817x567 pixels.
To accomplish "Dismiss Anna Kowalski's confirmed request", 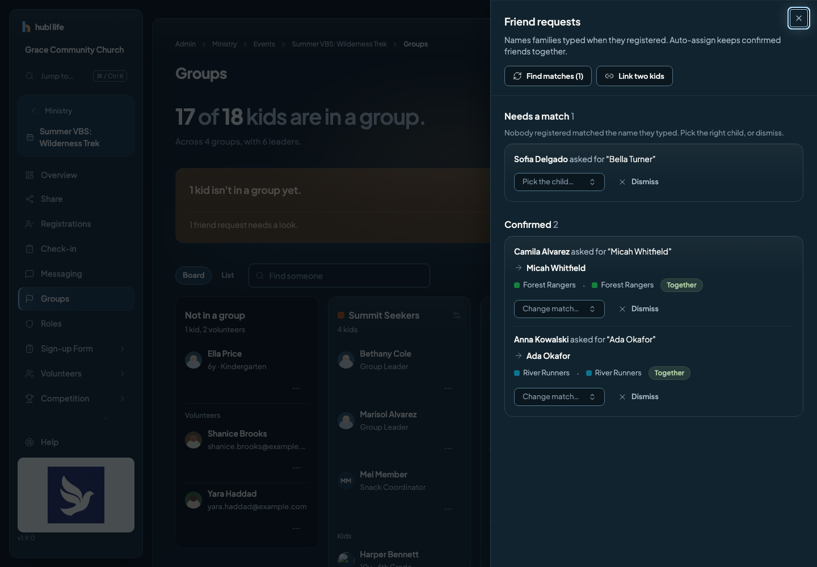I will pyautogui.click(x=639, y=397).
